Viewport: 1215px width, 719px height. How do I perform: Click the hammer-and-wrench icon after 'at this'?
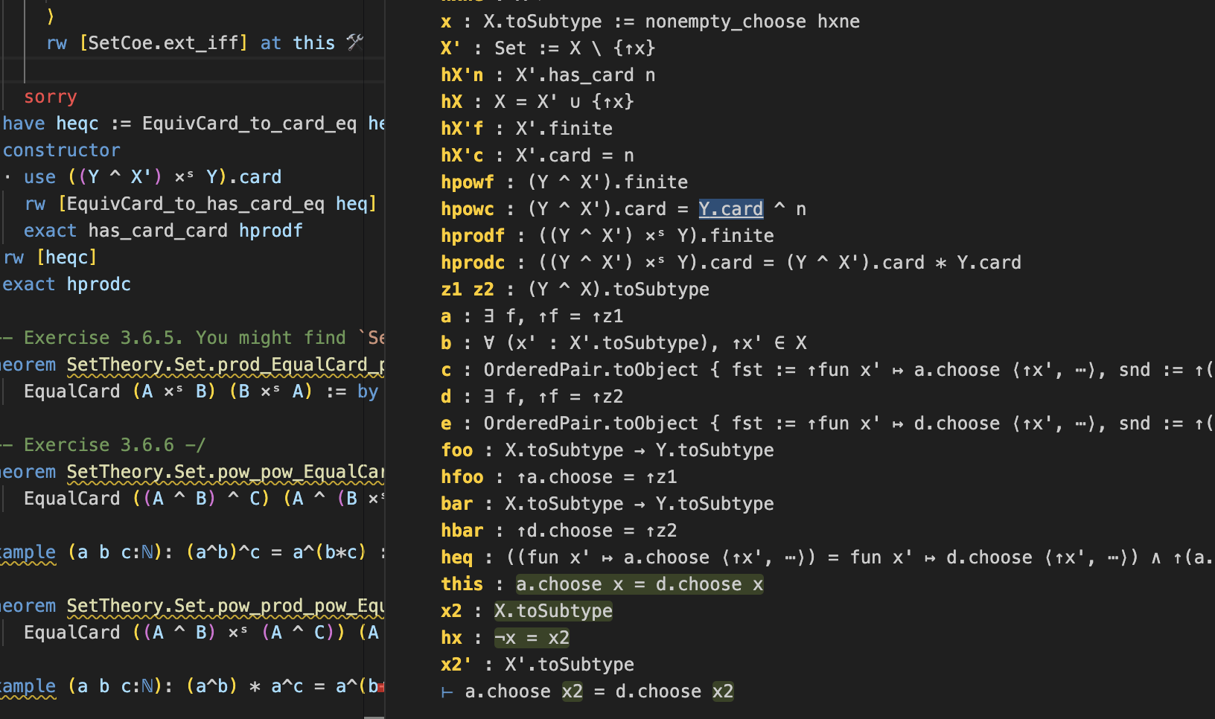[354, 42]
